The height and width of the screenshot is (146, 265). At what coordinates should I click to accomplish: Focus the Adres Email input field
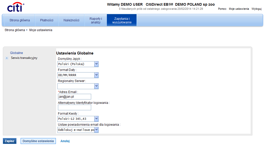point(74,97)
